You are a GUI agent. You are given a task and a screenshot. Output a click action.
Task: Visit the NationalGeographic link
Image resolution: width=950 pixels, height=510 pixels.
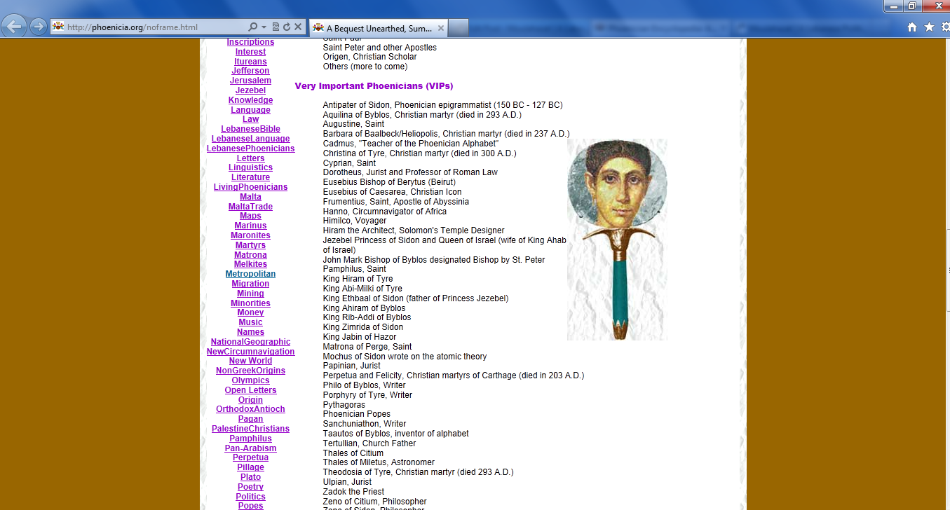[250, 342]
